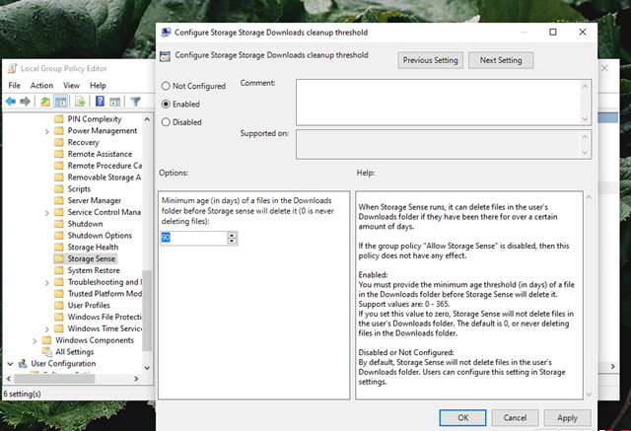Go to Next Setting
631x431 pixels.
(501, 60)
